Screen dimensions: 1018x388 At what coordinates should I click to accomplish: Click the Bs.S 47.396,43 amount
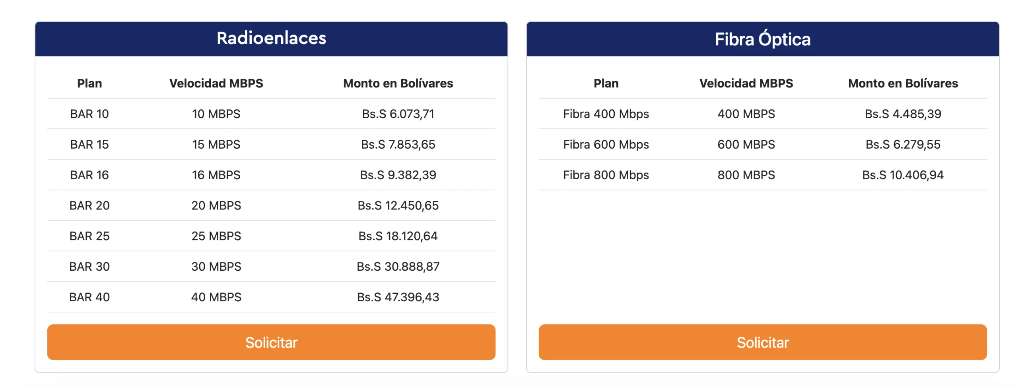click(x=398, y=297)
